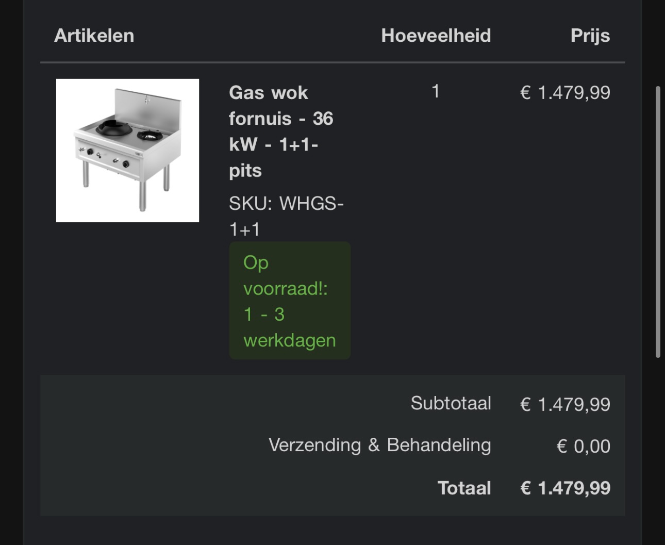Image resolution: width=665 pixels, height=545 pixels.
Task: Click the shipping cost € 0,00
Action: click(583, 446)
